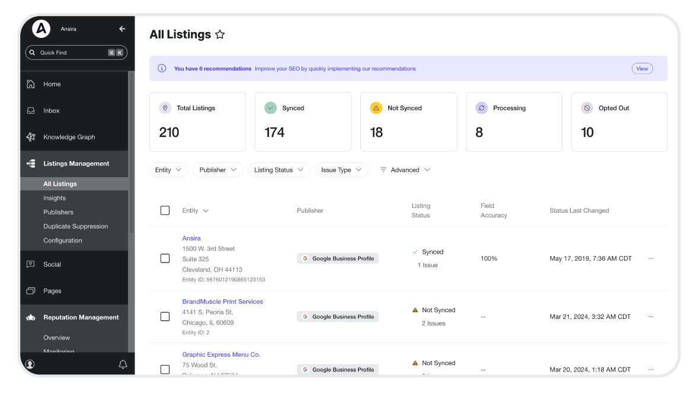Image resolution: width=694 pixels, height=394 pixels.
Task: Click the Advanced filter lines icon
Action: click(383, 170)
